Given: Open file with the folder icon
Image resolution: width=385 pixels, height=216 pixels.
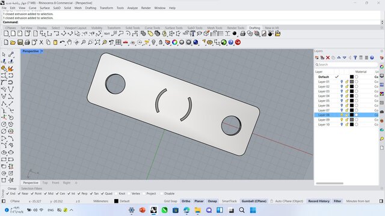Looking at the screenshot, I should pyautogui.click(x=13, y=43).
